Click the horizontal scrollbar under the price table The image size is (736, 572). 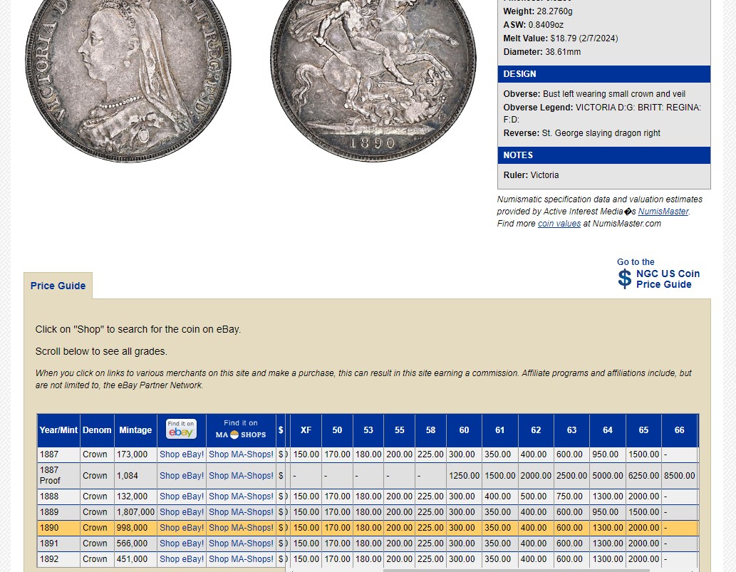(516, 570)
